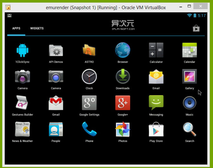This screenshot has height=168, width=213.
Task: Launch the Browser globe icon
Action: pyautogui.click(x=122, y=50)
